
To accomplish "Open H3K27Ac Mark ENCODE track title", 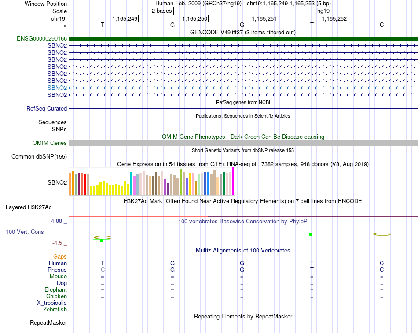I will [242, 201].
